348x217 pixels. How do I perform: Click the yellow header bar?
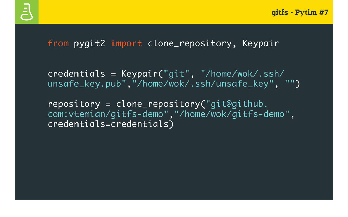pyautogui.click(x=186, y=12)
